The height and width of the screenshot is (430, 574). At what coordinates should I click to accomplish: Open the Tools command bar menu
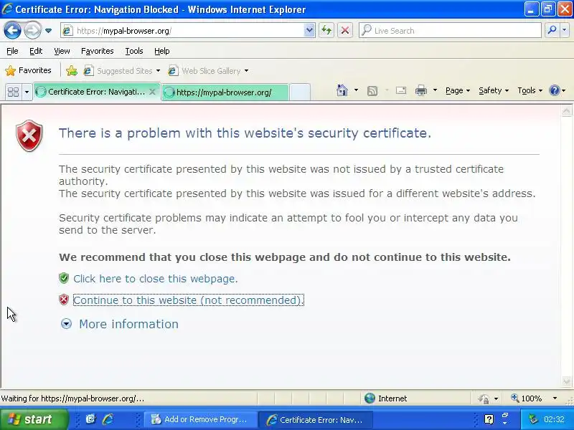coord(530,90)
